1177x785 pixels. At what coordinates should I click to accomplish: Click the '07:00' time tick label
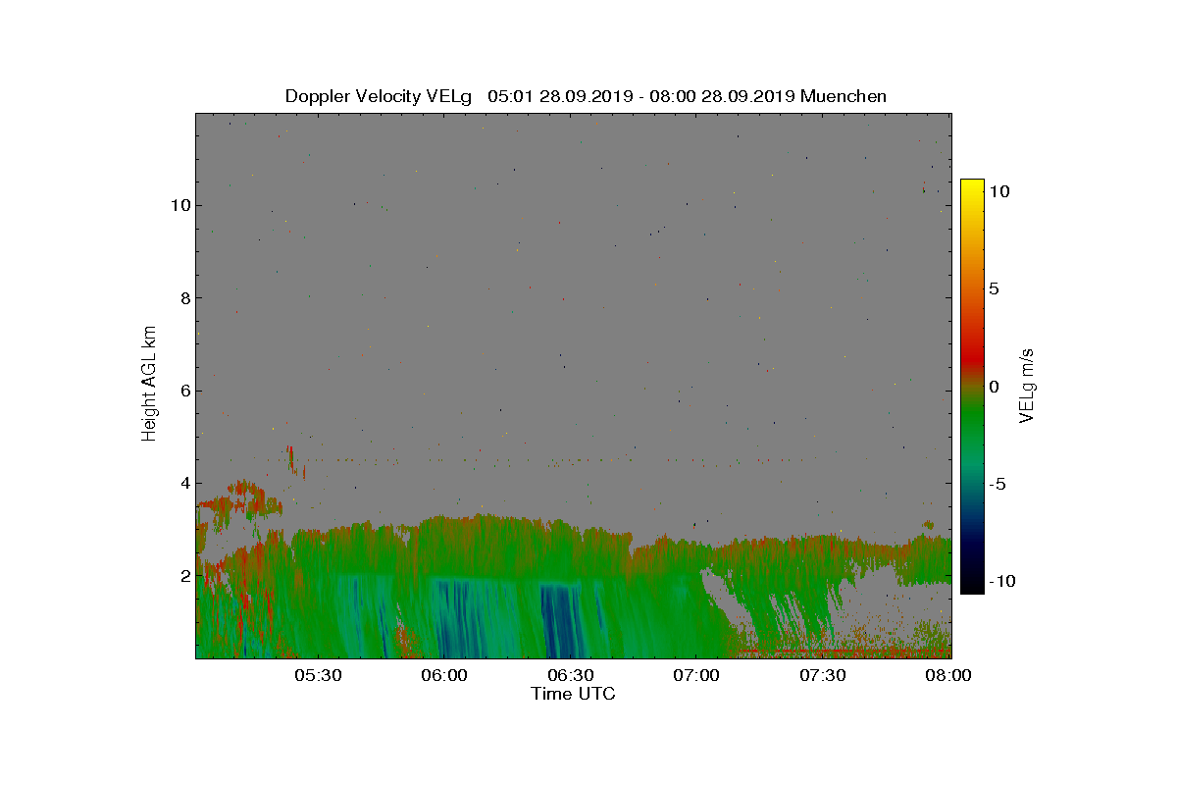[696, 676]
